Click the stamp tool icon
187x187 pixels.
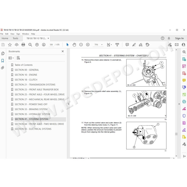(x=147, y=45)
